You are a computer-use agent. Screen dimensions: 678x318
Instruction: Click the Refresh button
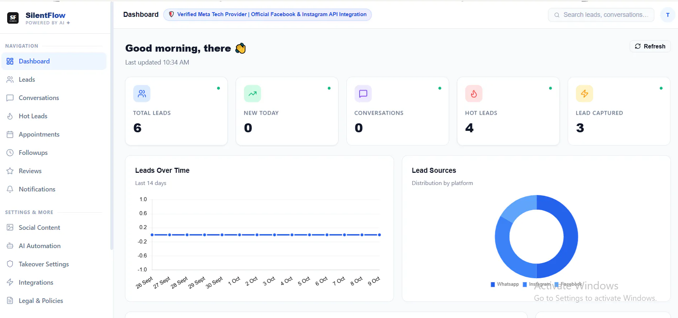coord(650,46)
